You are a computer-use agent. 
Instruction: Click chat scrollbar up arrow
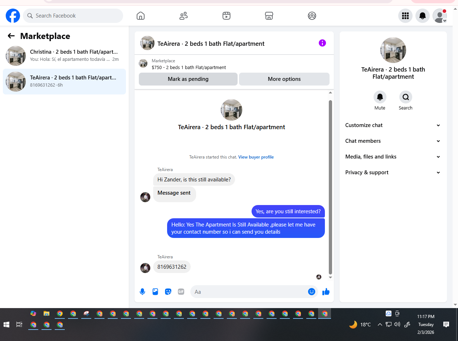(330, 93)
